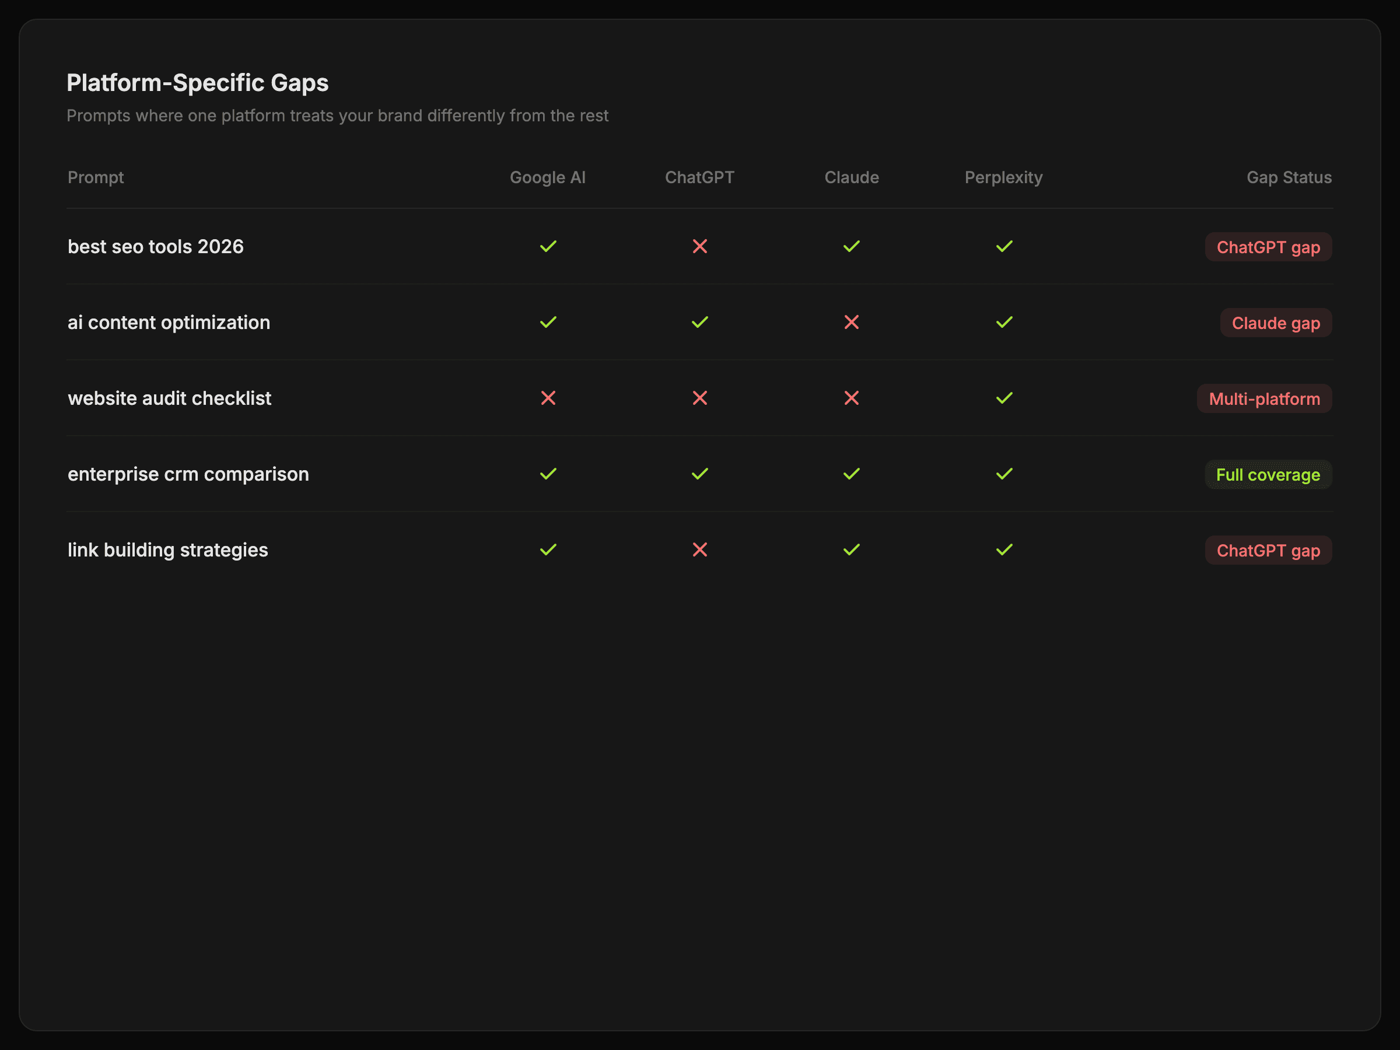Viewport: 1400px width, 1050px height.
Task: Click Claude checkmark for enterprise crm comparison
Action: point(851,474)
